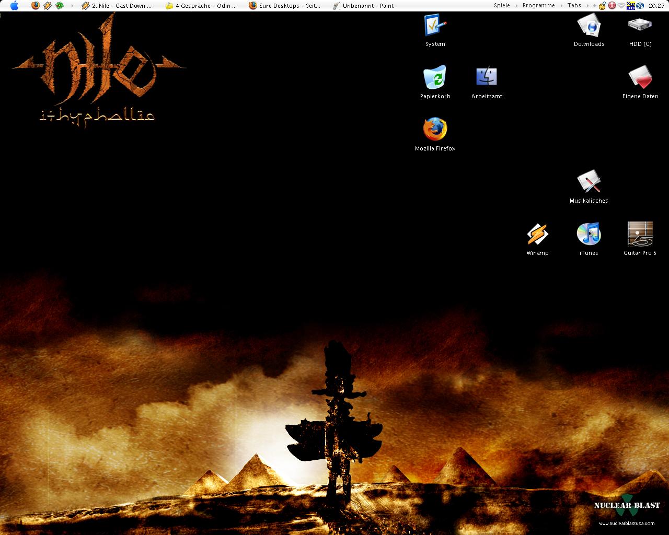The width and height of the screenshot is (669, 535).
Task: Open the Tabs menu
Action: pos(574,6)
